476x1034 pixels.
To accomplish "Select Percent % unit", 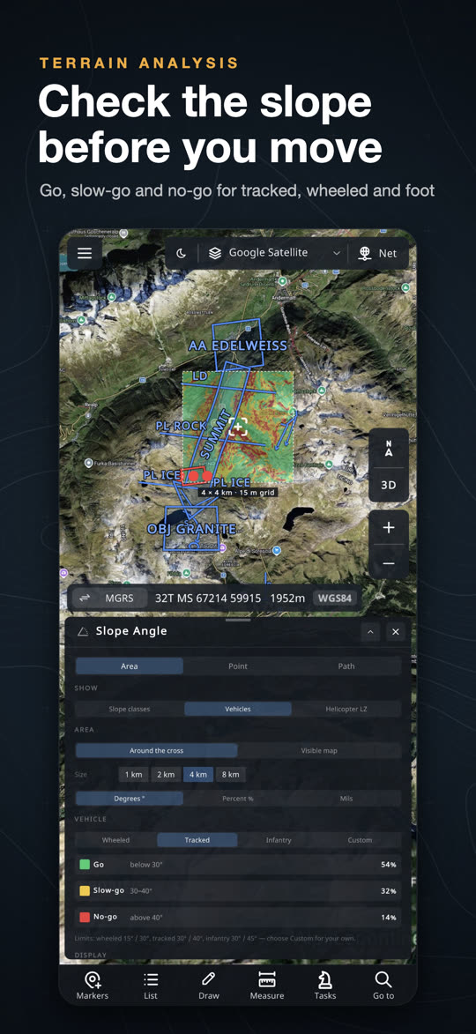I will (238, 798).
